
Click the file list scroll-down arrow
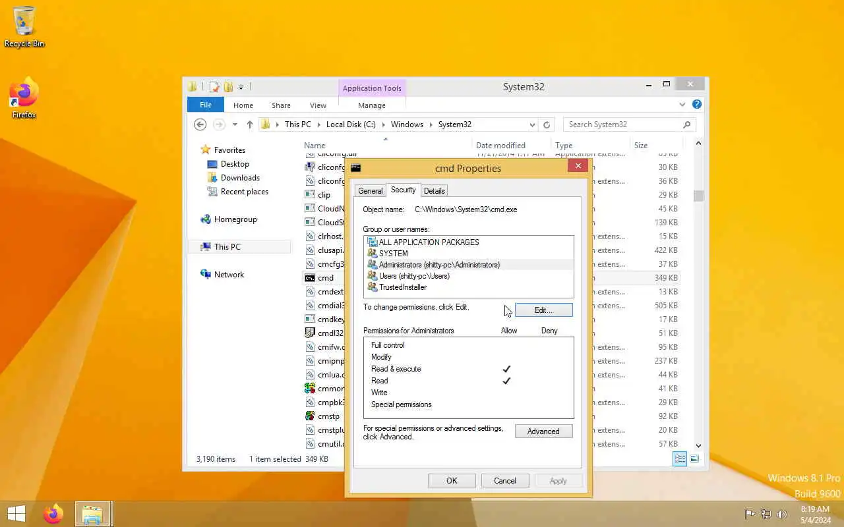698,446
